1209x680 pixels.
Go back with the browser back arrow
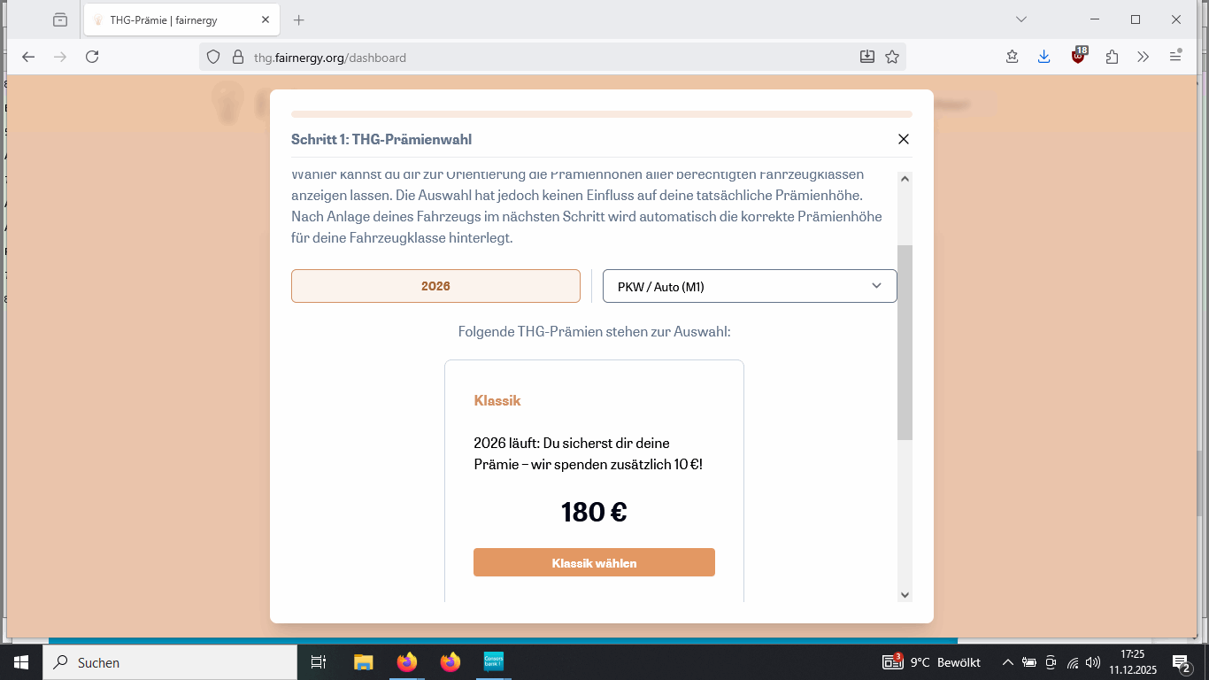click(28, 57)
